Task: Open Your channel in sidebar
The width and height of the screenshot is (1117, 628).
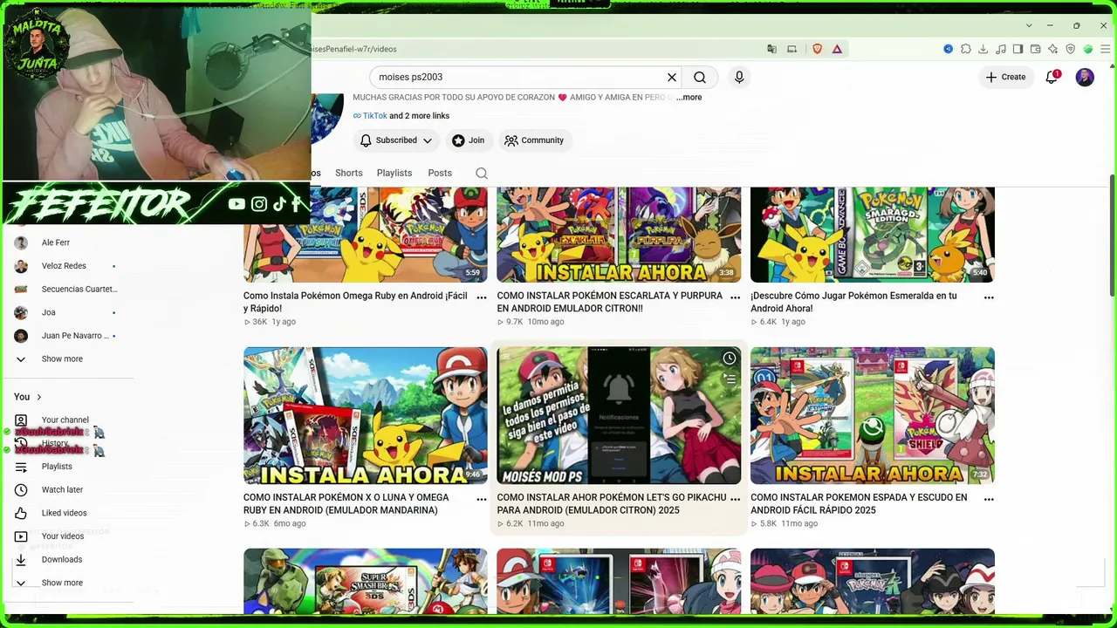Action: click(x=65, y=420)
